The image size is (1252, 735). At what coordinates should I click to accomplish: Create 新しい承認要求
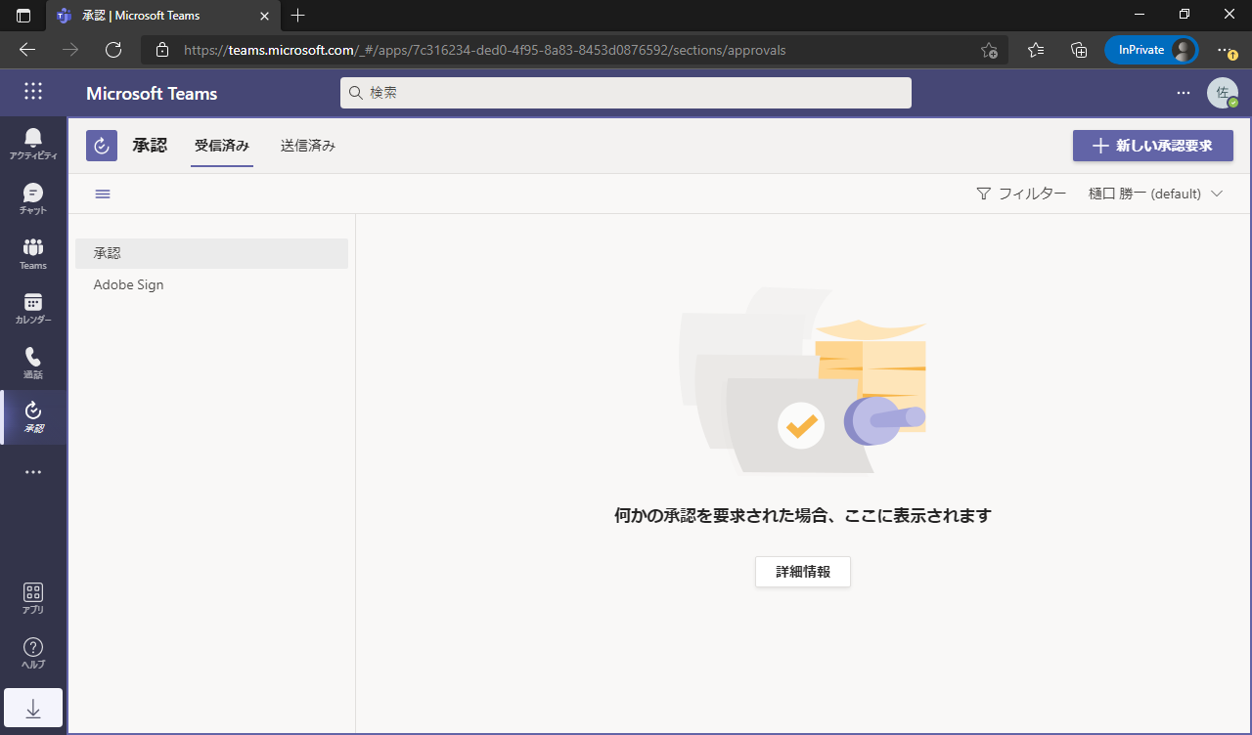point(1153,146)
